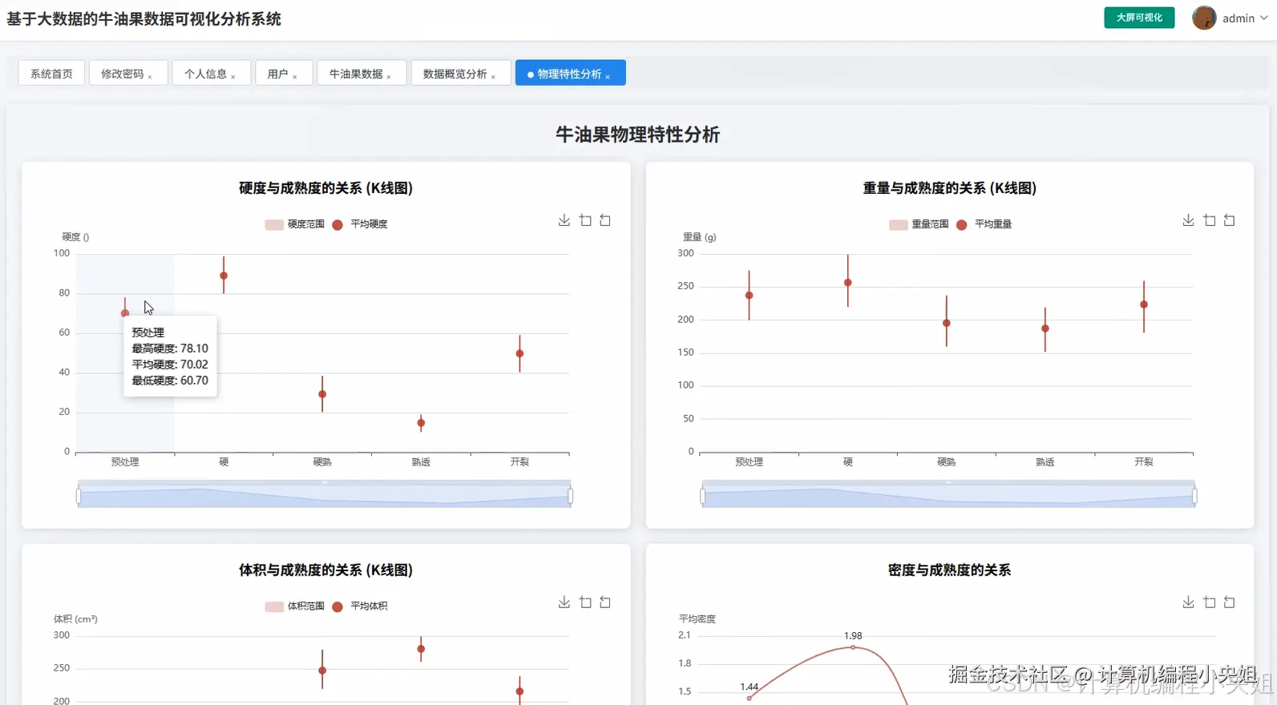This screenshot has height=705, width=1277.
Task: Activate area zoom icon on density chart
Action: click(x=1209, y=602)
